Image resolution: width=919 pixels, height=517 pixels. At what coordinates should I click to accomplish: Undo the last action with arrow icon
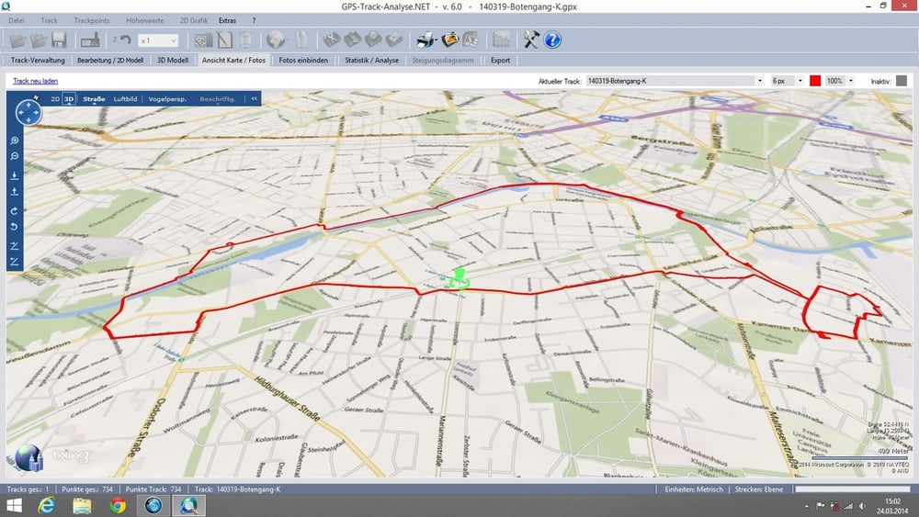[125, 39]
